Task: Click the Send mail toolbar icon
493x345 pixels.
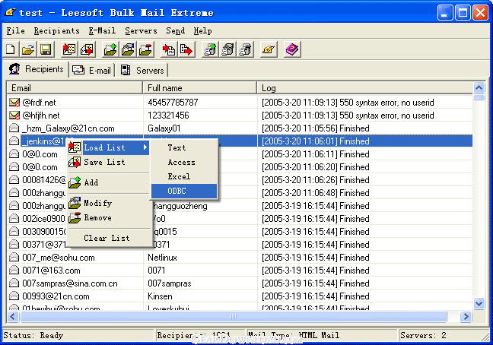Action: [x=269, y=49]
